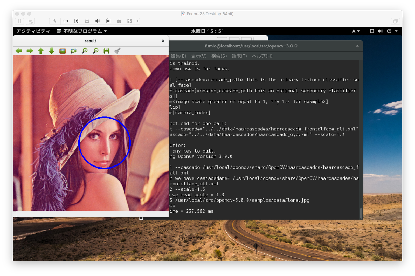Click the 'lena.jpg' path line in terminal
Viewport: 415px width, 276px height.
[x=239, y=200]
